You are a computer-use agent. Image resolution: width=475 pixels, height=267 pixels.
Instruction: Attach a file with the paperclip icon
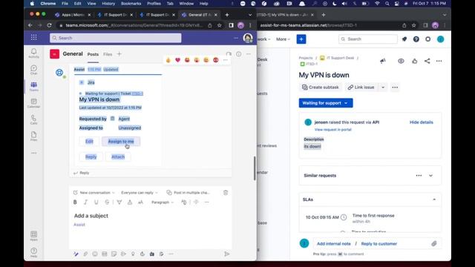85,254
